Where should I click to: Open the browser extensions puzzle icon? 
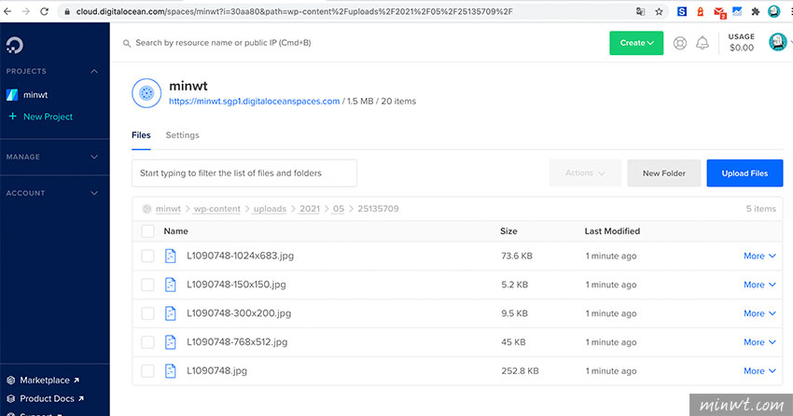755,11
